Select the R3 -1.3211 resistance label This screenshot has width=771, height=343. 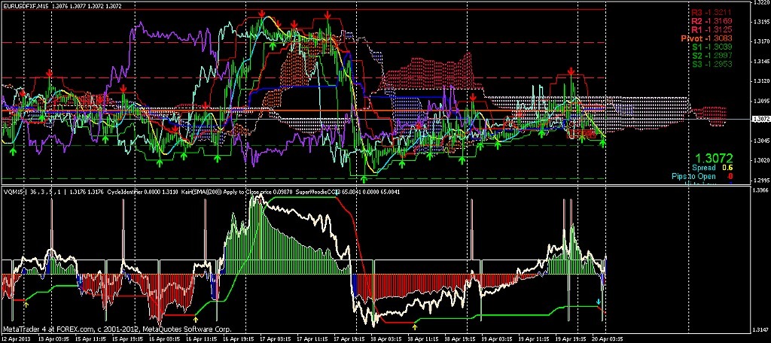712,13
